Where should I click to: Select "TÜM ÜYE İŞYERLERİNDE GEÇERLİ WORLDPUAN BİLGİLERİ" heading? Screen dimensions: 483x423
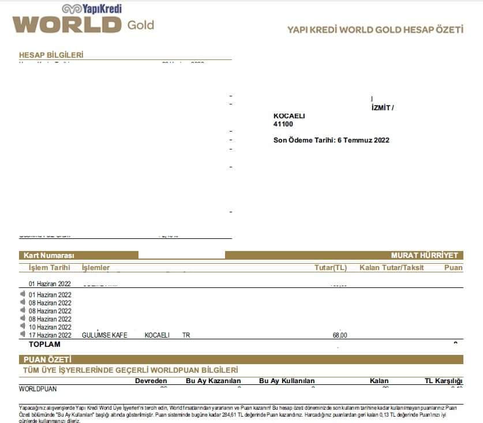pyautogui.click(x=130, y=370)
